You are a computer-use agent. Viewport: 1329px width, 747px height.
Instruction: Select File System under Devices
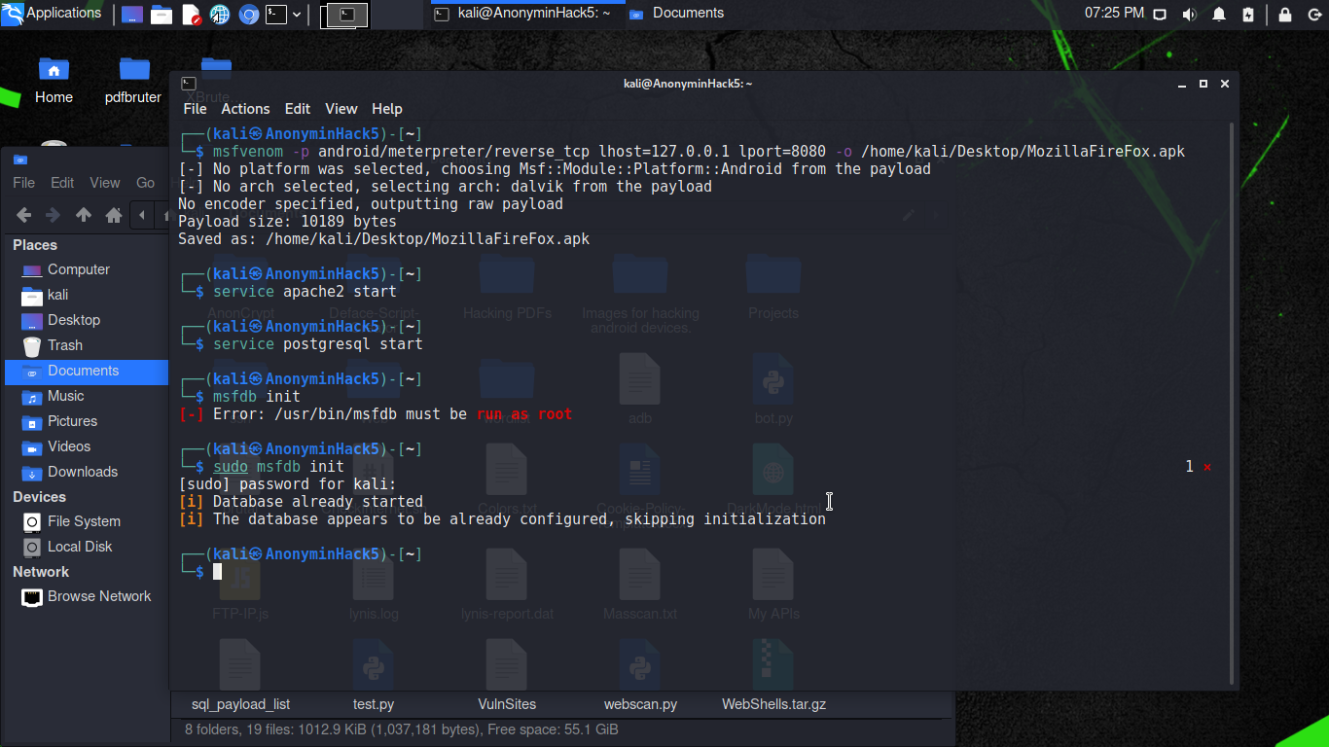[87, 521]
